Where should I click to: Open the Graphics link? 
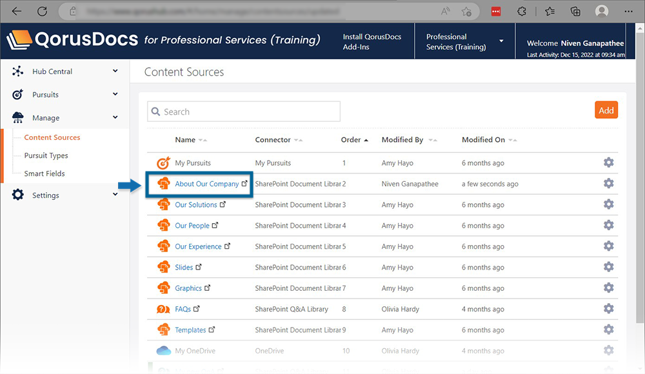188,288
